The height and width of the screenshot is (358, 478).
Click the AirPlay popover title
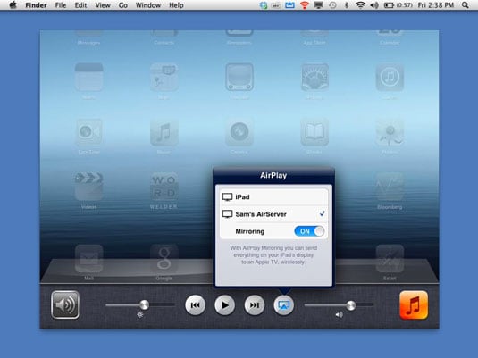[x=273, y=176]
